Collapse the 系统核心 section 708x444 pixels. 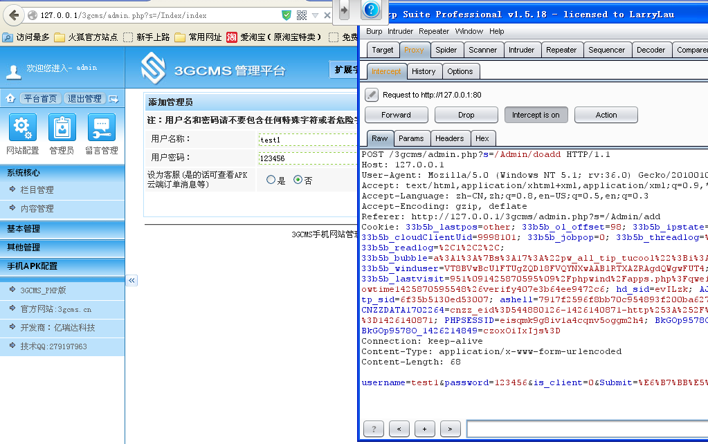(x=62, y=173)
